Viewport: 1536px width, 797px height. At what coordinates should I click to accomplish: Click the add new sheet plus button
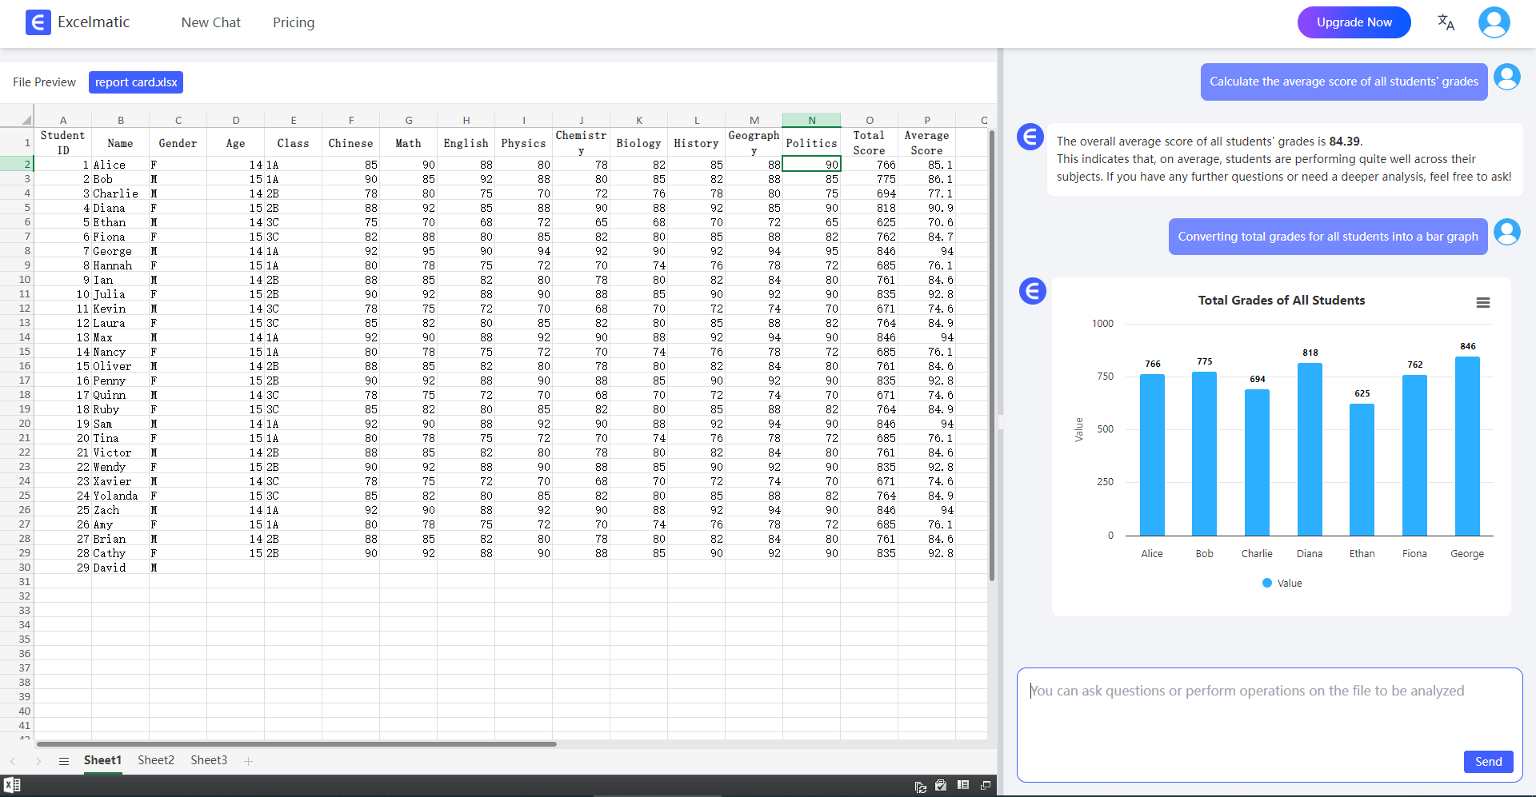point(248,761)
